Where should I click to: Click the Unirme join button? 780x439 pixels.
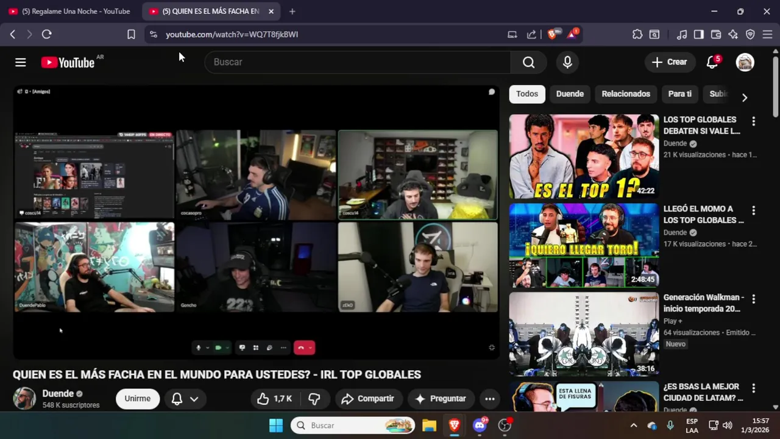pos(138,399)
